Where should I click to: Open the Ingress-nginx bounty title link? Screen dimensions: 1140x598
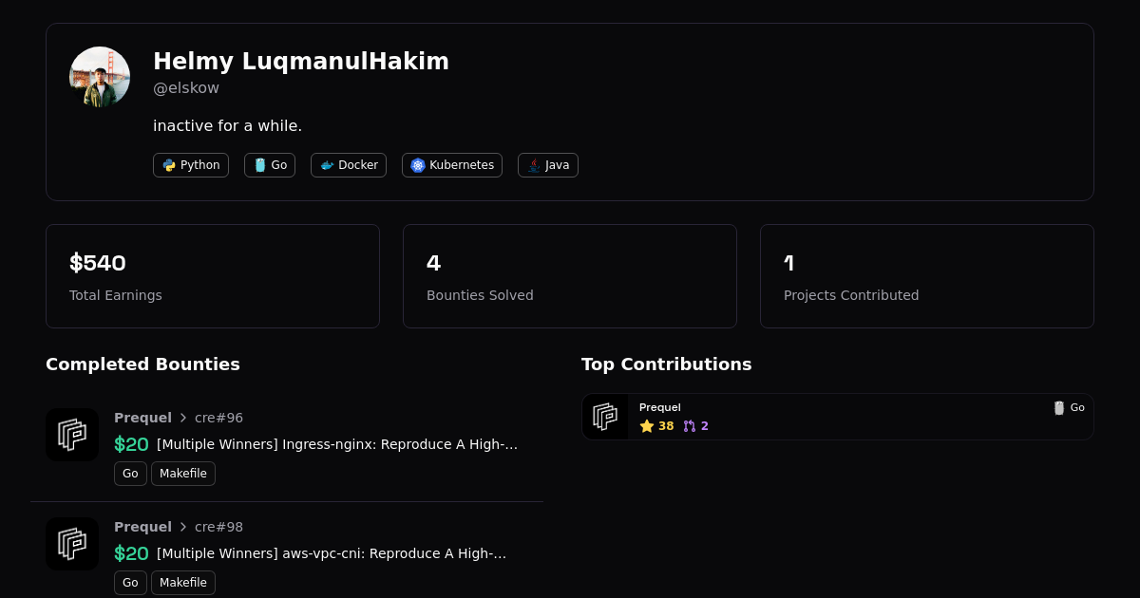coord(337,444)
